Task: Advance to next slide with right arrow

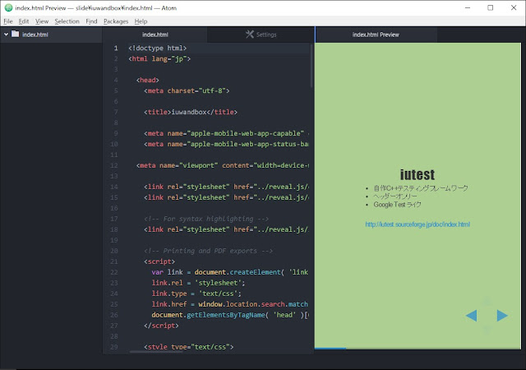Action: [502, 315]
